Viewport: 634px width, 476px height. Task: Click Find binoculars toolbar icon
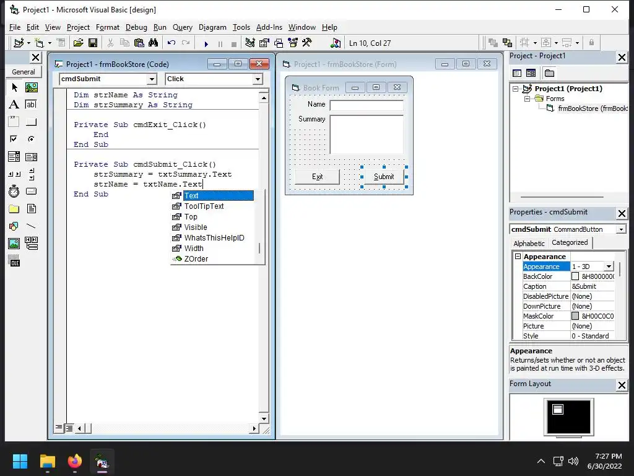[154, 43]
